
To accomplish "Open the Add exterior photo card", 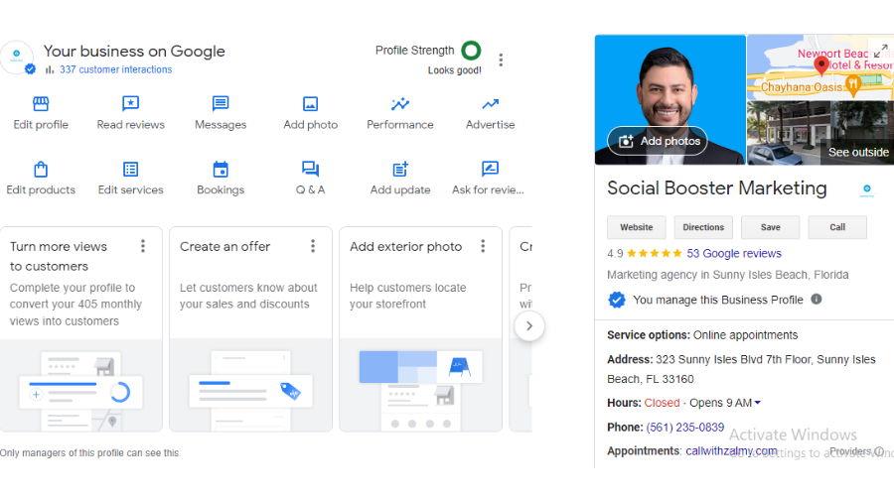I will coord(421,328).
